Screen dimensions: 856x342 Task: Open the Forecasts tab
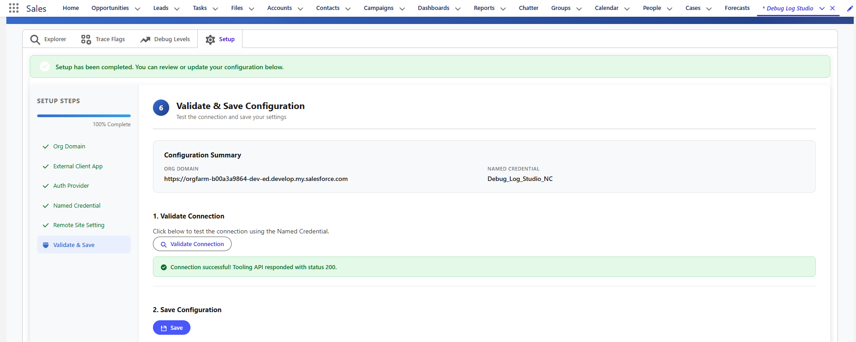[x=737, y=8]
